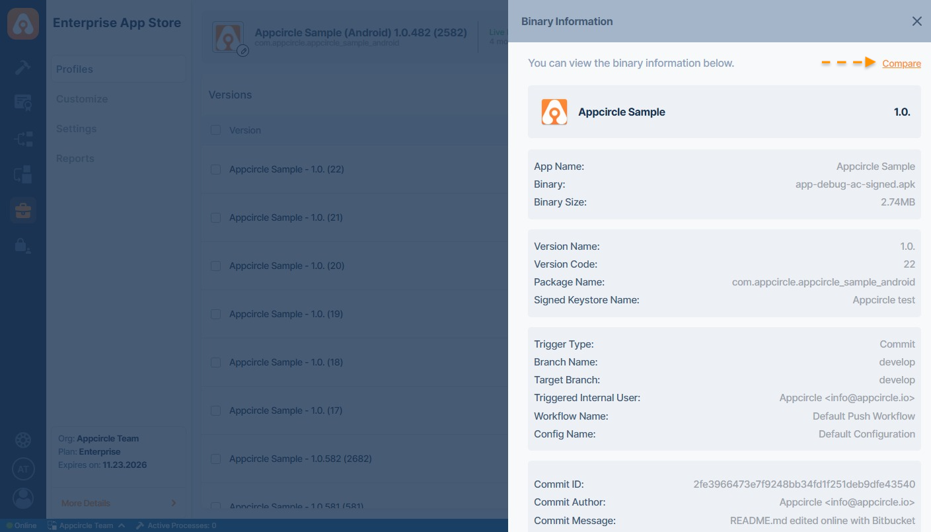Viewport: 931px width, 532px height.
Task: Close the Binary Information panel
Action: point(916,21)
